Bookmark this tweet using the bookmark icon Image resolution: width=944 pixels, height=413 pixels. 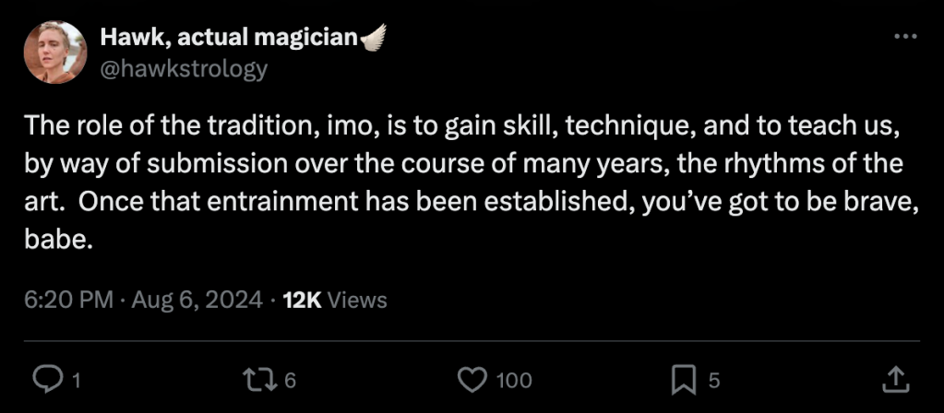(684, 379)
